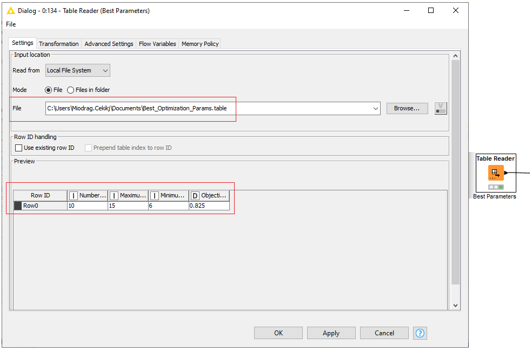The image size is (532, 351).
Task: Click the Table Reader node output port
Action: pos(506,173)
